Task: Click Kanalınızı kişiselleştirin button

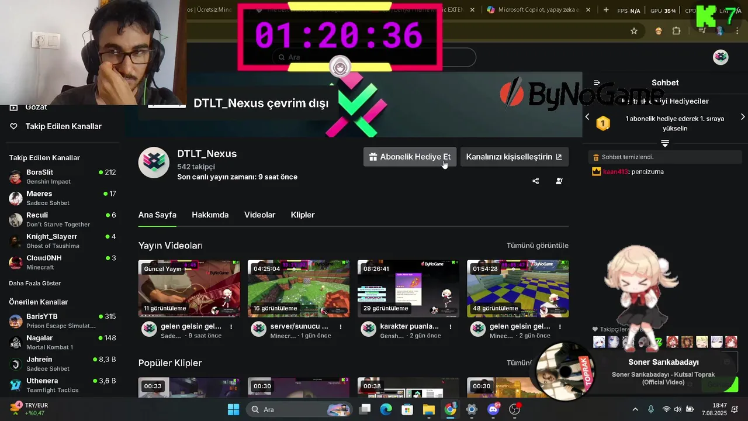Action: pos(514,157)
